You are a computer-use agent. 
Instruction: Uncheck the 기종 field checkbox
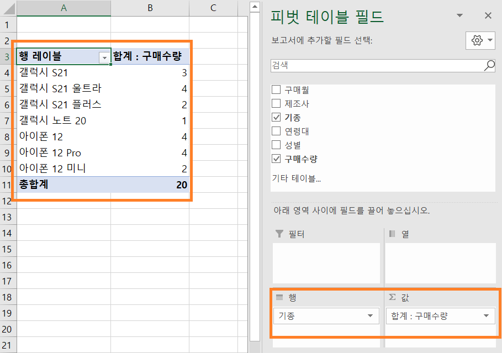pos(276,117)
